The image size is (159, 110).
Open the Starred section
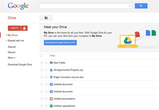point(12,47)
